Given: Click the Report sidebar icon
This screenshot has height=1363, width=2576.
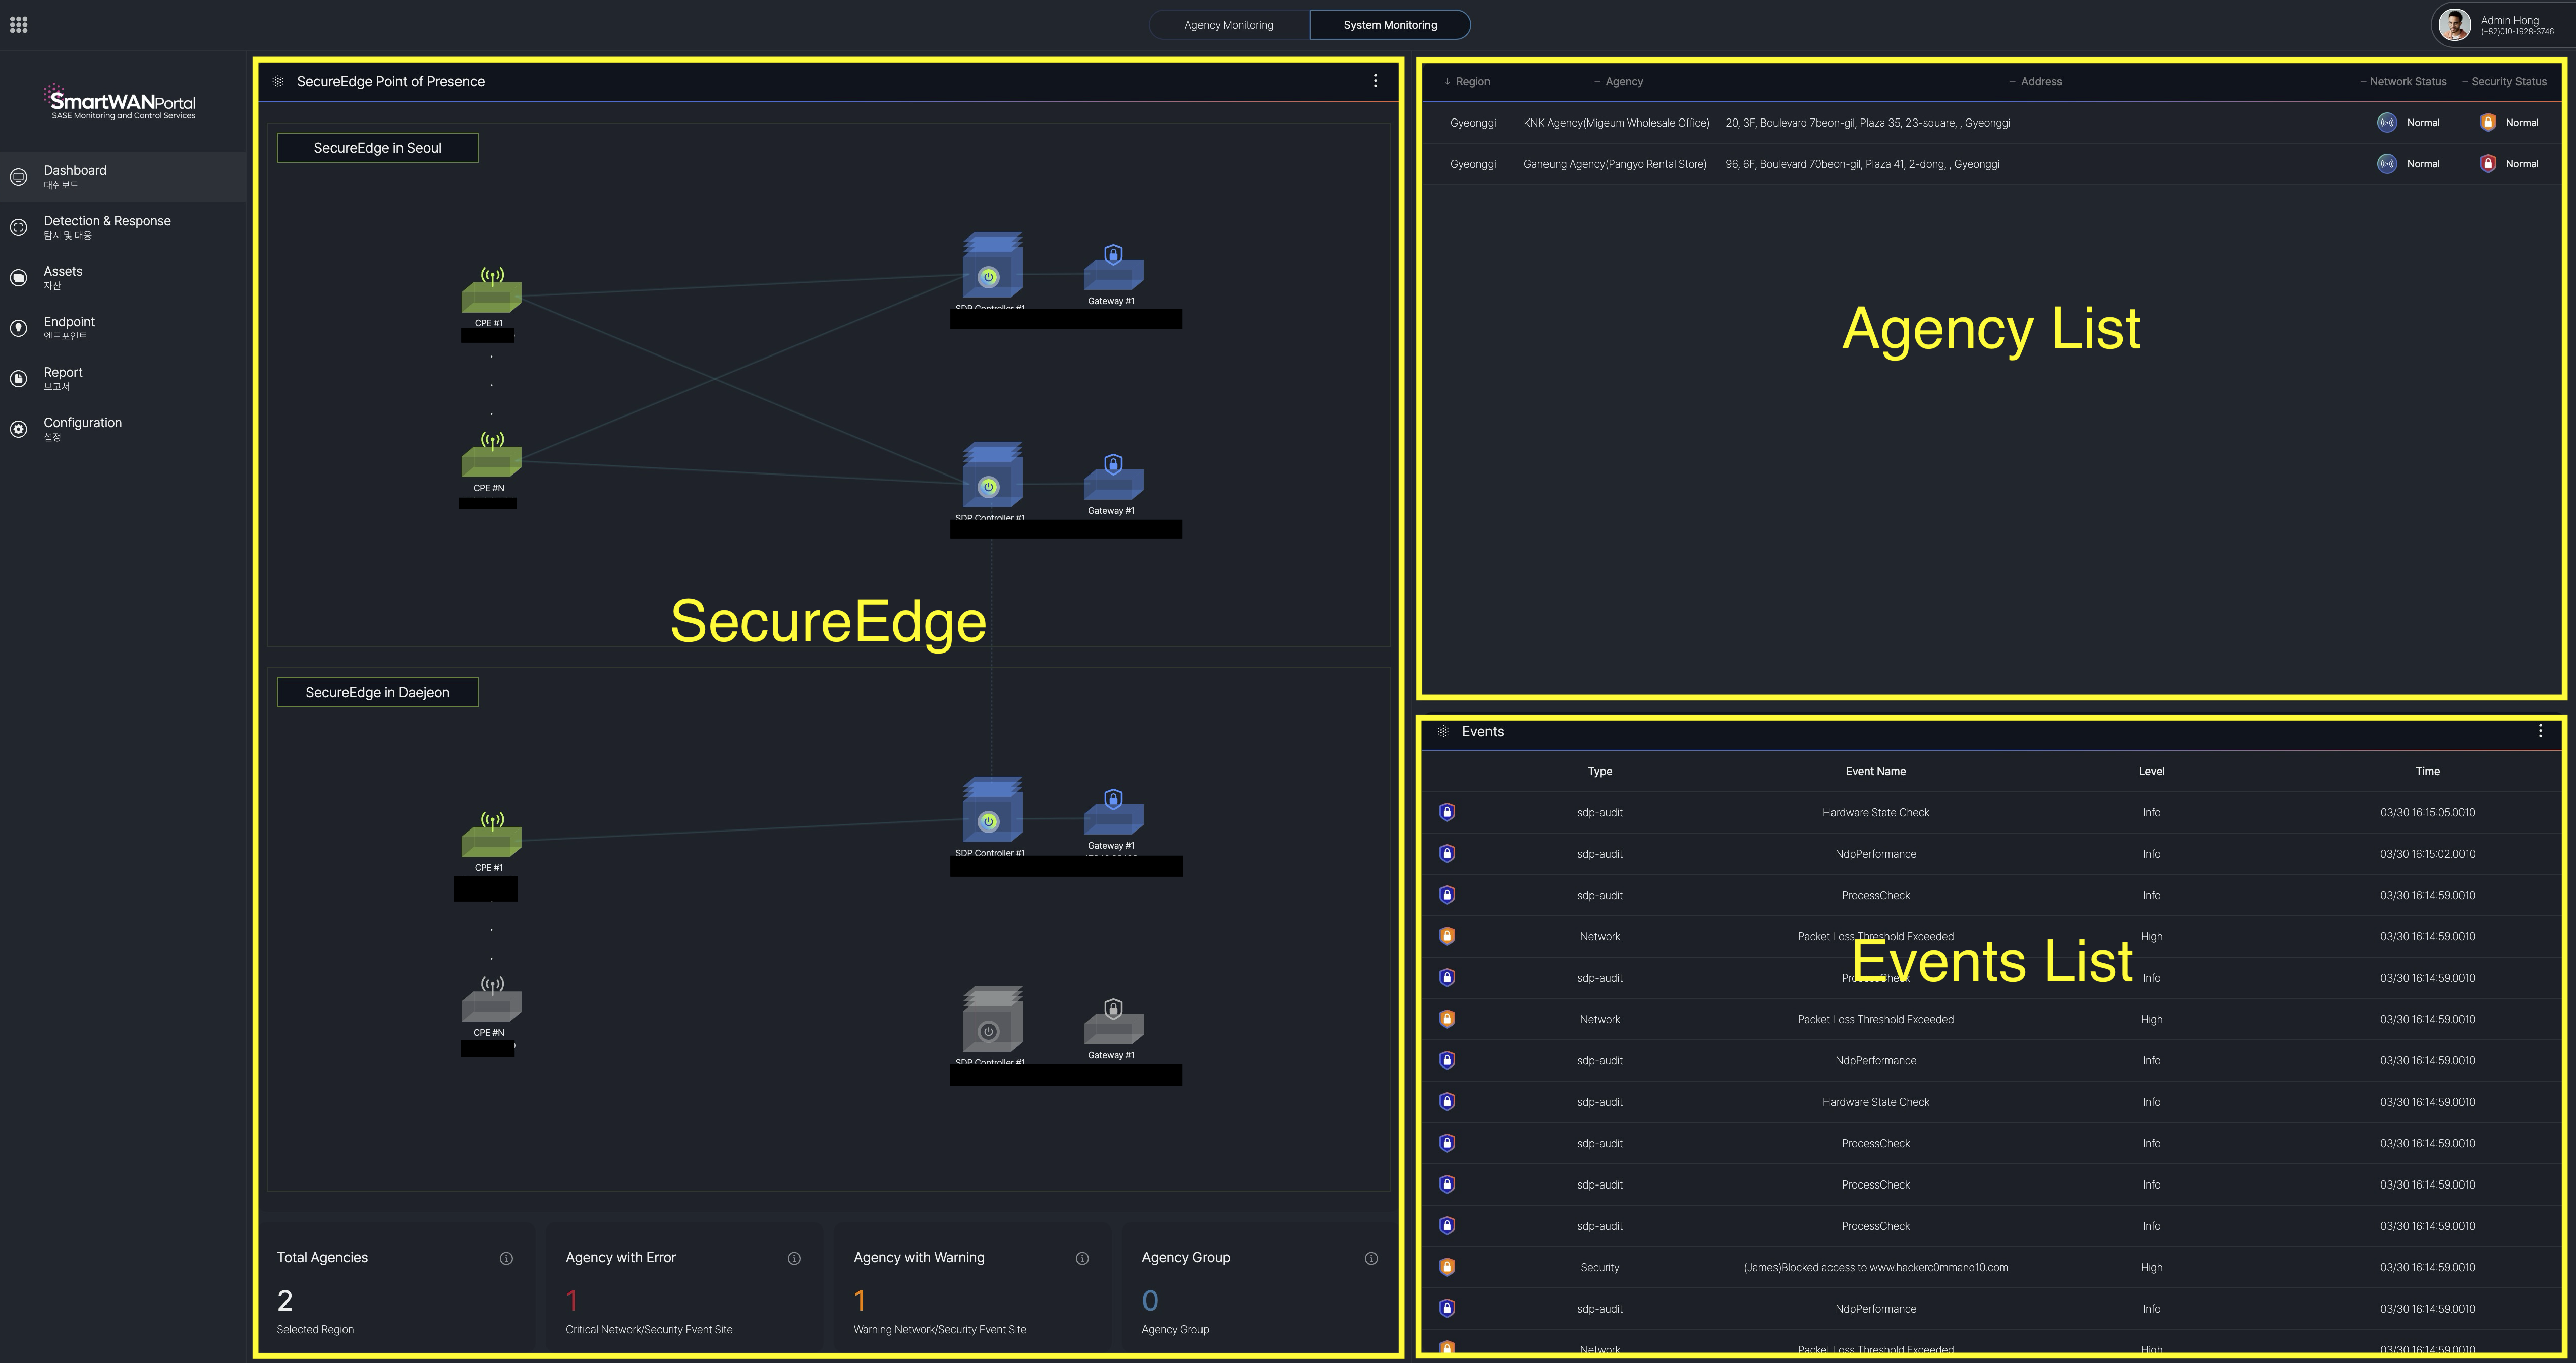Looking at the screenshot, I should [18, 379].
